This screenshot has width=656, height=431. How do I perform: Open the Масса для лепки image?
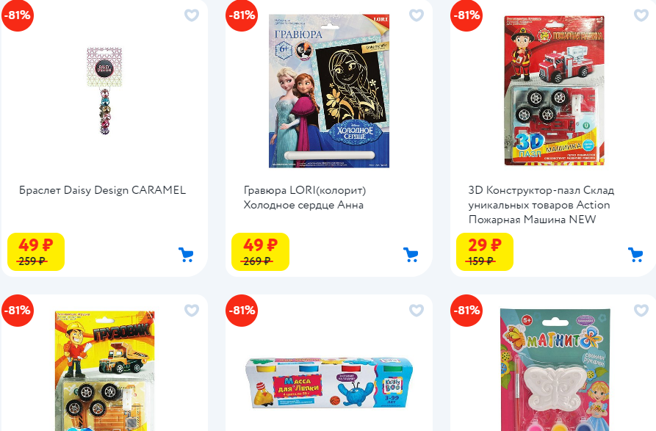coord(329,383)
